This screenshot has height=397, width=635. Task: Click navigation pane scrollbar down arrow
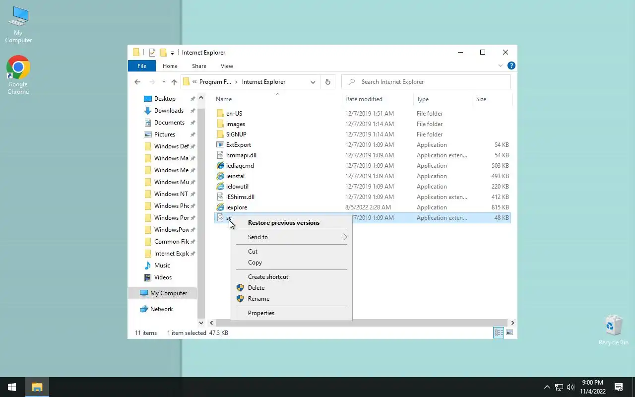[x=201, y=323]
